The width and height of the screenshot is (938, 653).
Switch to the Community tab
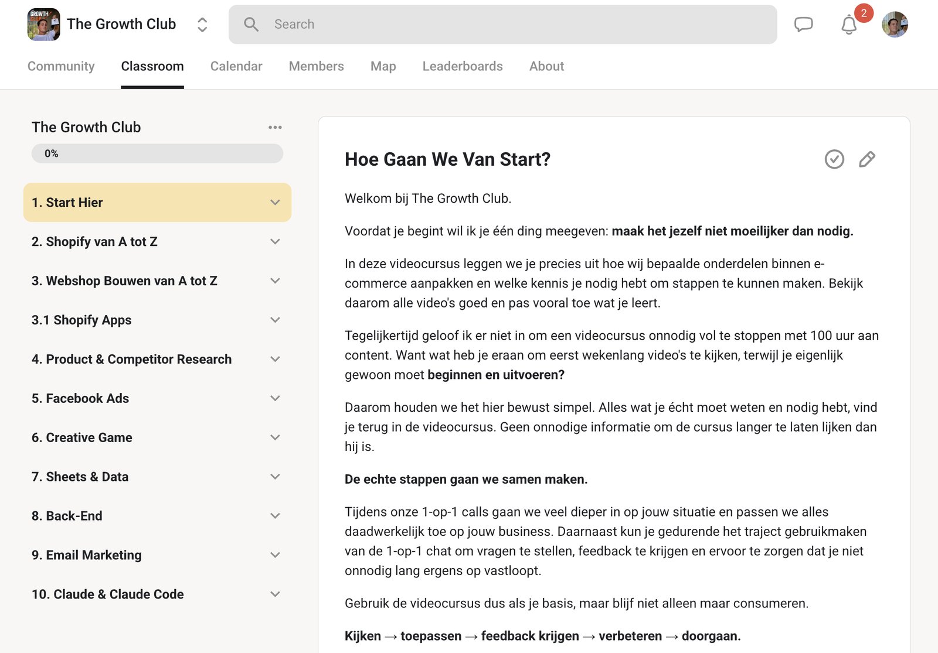click(x=61, y=66)
